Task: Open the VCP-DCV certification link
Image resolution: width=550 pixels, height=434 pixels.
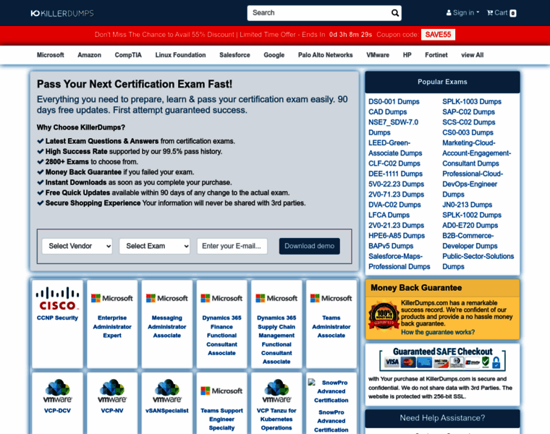Action: pyautogui.click(x=57, y=411)
